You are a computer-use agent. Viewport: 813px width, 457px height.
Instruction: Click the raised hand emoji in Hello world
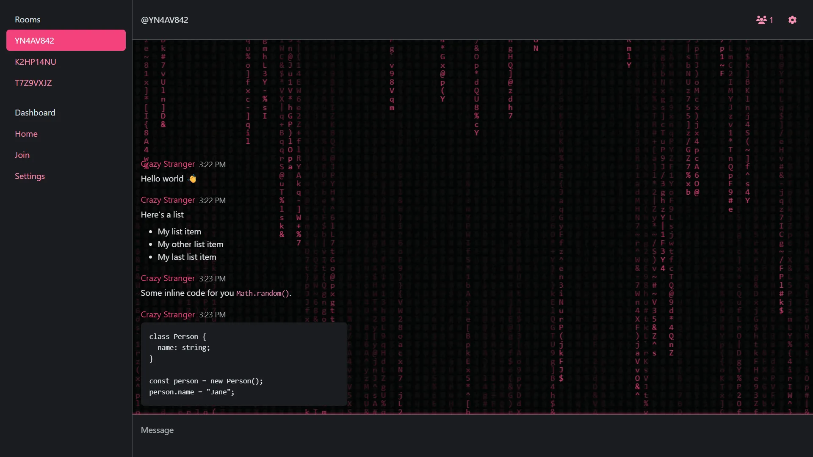click(192, 179)
